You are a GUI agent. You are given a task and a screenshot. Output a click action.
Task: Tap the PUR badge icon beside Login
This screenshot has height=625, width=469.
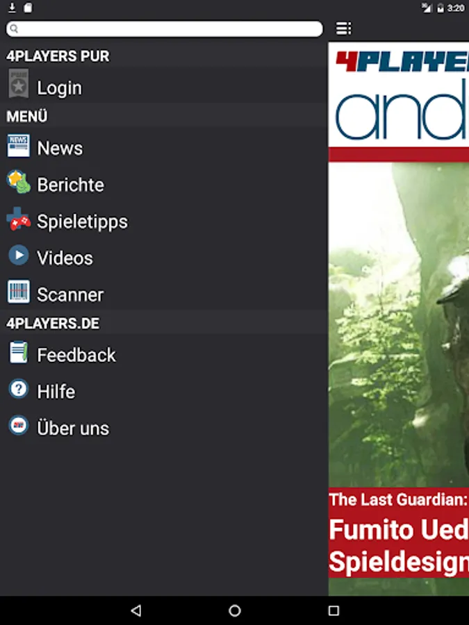pos(18,84)
